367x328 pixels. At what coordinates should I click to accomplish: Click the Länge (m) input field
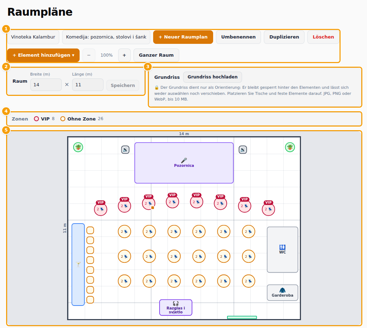click(x=88, y=84)
